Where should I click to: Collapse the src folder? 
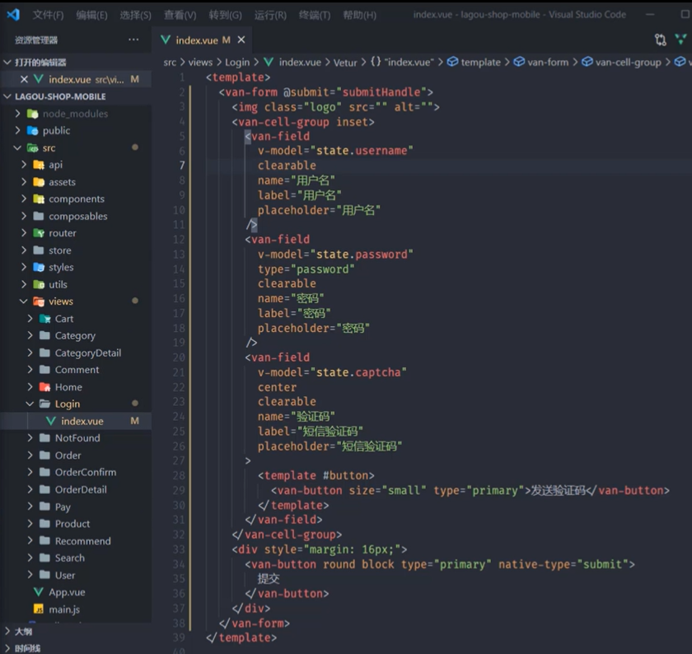point(17,147)
